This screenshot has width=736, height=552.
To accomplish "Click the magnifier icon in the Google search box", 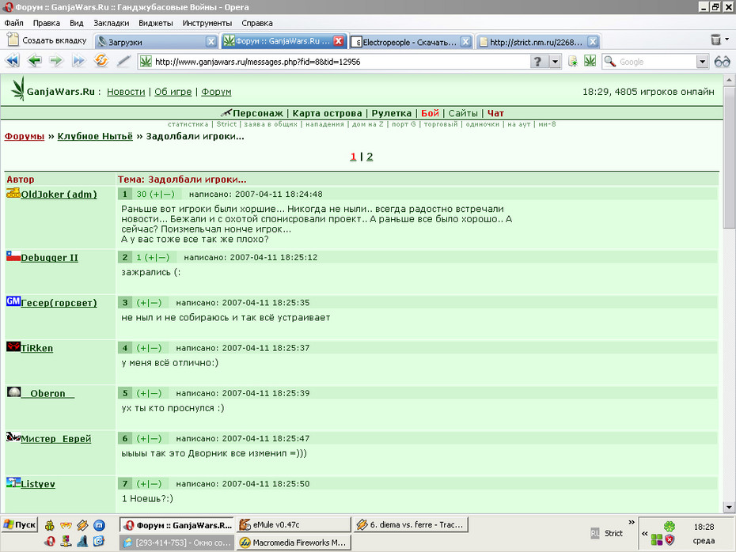I will 609,62.
